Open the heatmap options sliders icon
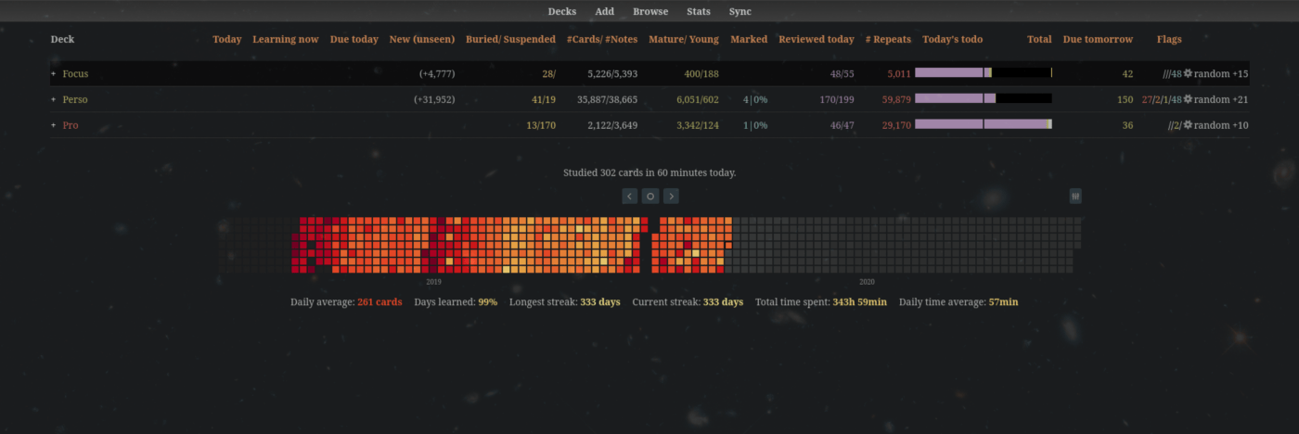This screenshot has width=1299, height=434. (x=1075, y=196)
